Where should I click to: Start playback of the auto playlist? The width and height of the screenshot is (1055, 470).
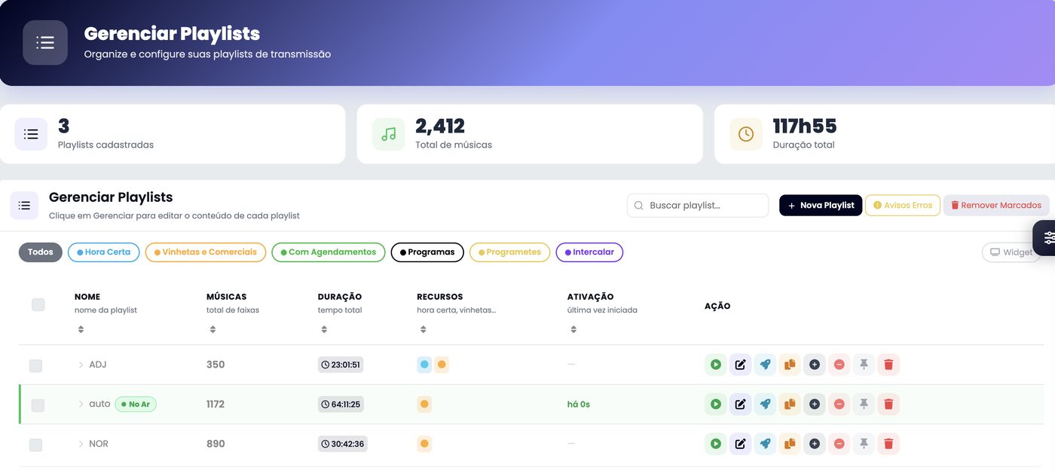[716, 404]
